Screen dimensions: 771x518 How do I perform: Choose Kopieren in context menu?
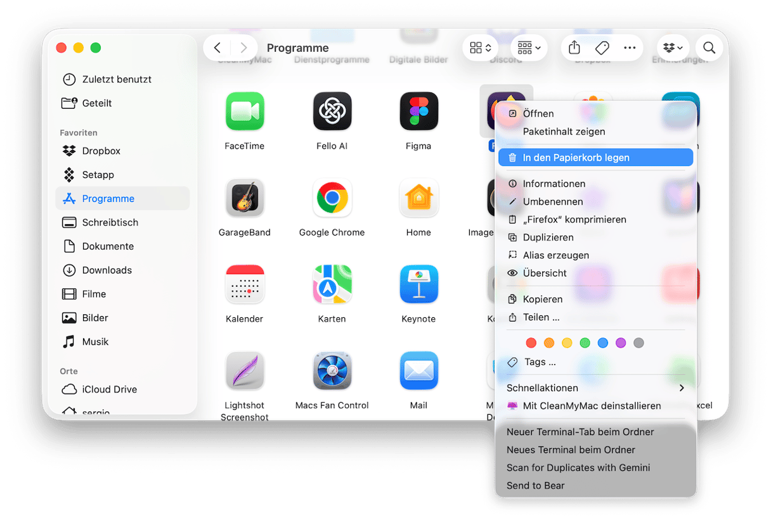(595, 299)
